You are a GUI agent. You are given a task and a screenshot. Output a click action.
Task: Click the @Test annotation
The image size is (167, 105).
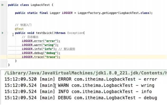[19, 29]
